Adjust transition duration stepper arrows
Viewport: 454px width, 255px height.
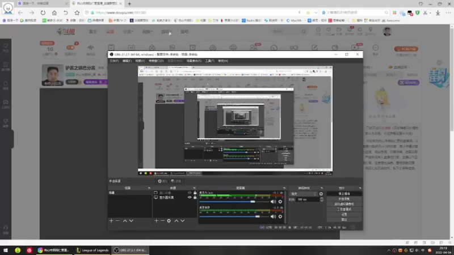coord(321,199)
